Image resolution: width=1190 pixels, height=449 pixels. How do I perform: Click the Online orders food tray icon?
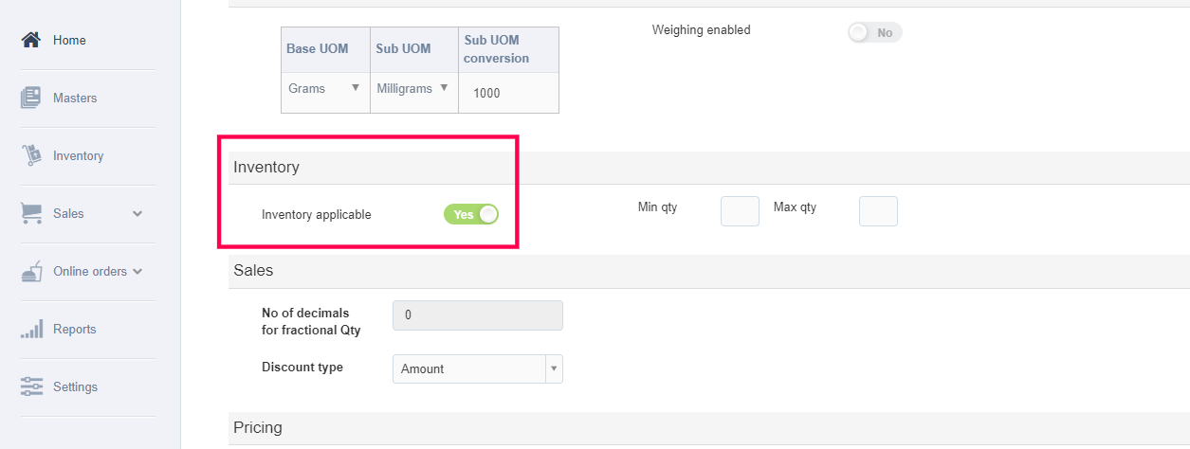point(31,272)
